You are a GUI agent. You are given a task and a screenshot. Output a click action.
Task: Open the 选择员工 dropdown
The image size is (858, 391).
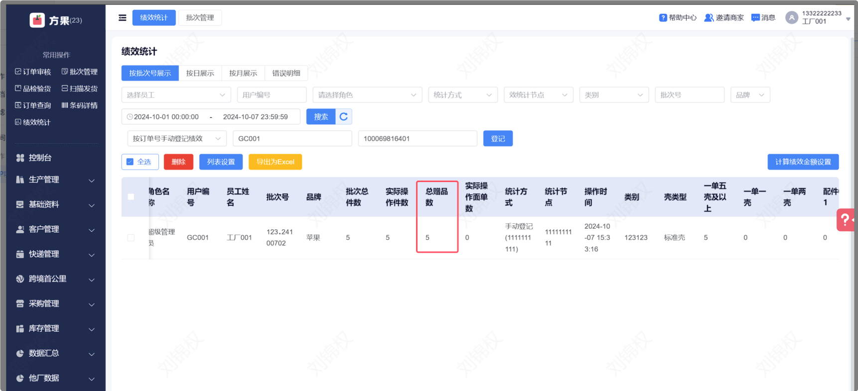tap(175, 95)
